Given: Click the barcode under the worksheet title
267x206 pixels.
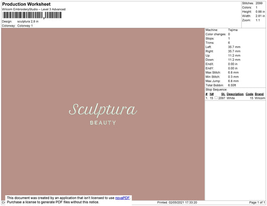Looking at the screenshot, I should 32,15.
